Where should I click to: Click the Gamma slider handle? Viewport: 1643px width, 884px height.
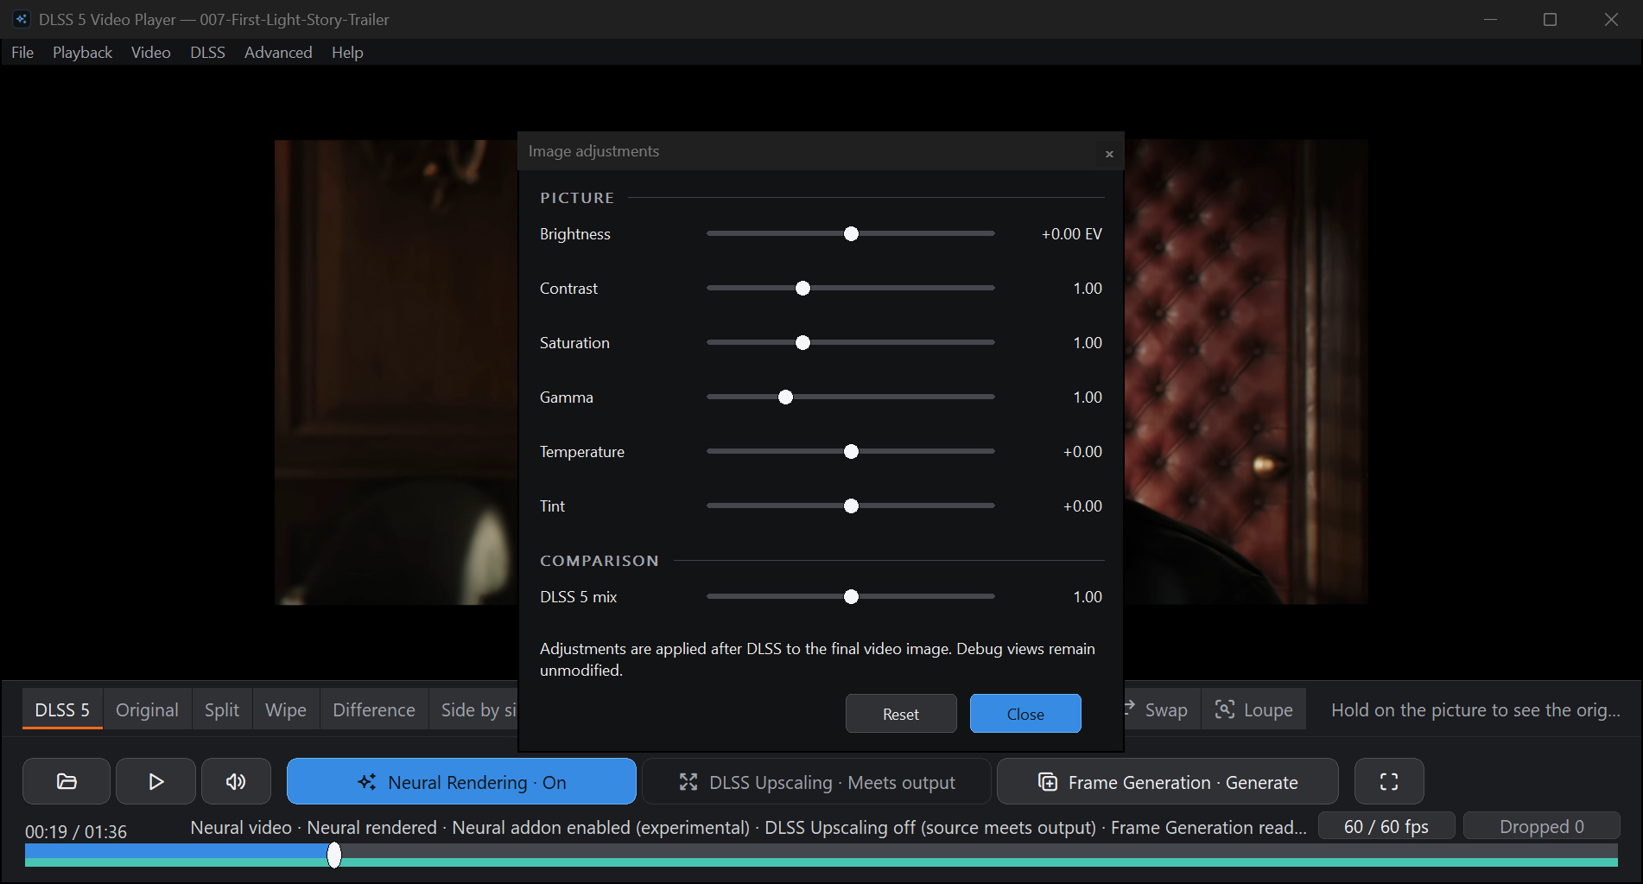click(x=785, y=397)
